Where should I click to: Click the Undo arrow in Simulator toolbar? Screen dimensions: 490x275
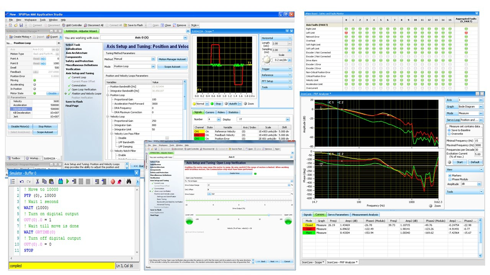coord(21,181)
